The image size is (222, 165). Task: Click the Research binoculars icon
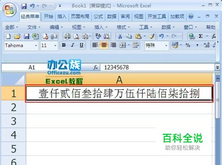tap(107, 36)
